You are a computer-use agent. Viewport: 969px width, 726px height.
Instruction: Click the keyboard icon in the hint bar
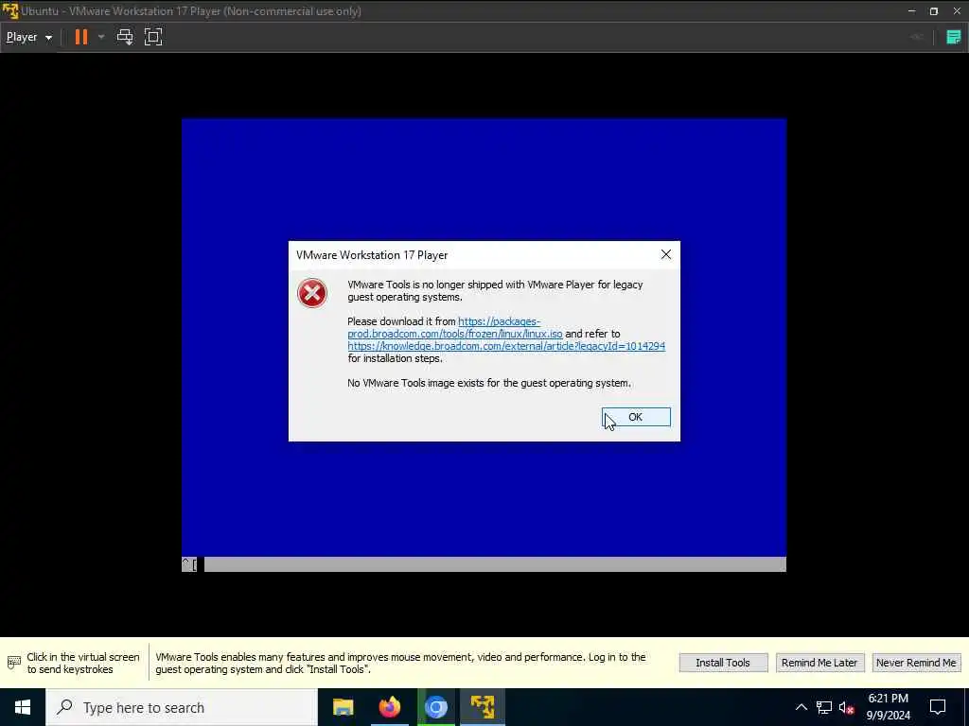click(13, 663)
